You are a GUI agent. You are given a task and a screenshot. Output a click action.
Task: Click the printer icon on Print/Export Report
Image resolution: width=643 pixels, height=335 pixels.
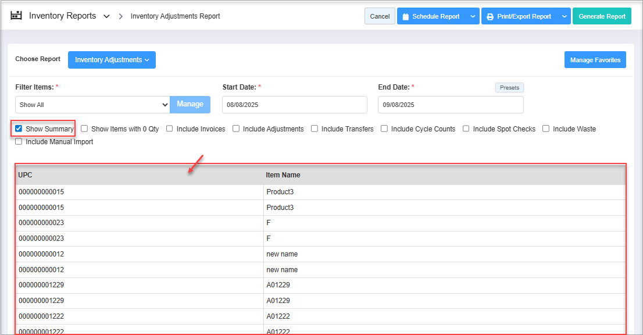click(x=490, y=16)
